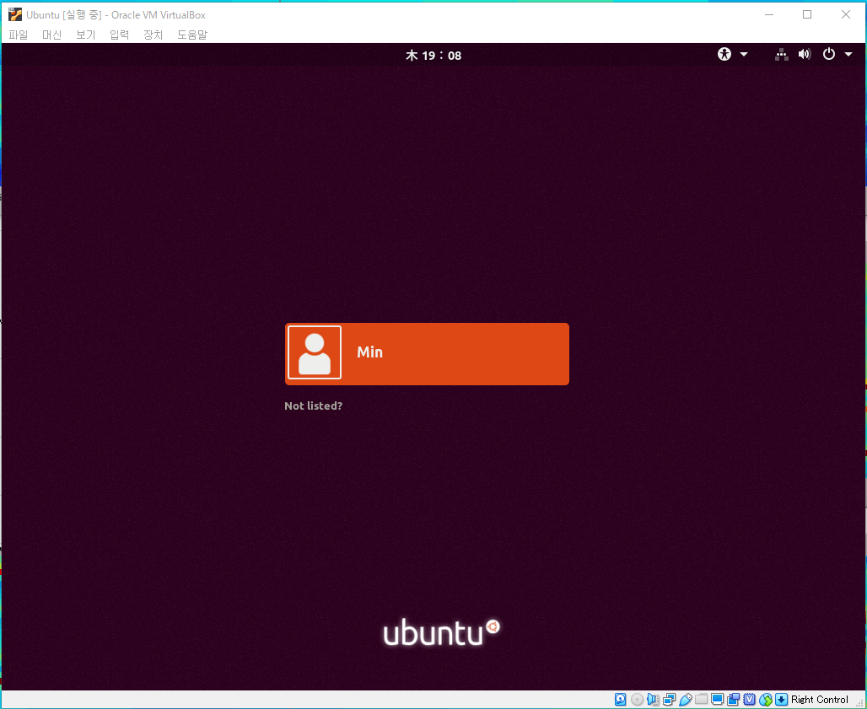Expand the accessibility dropdown arrow

coord(744,54)
